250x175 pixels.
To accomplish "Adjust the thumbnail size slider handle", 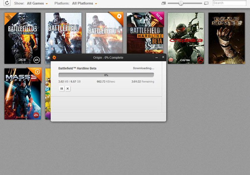I will tap(181, 3).
